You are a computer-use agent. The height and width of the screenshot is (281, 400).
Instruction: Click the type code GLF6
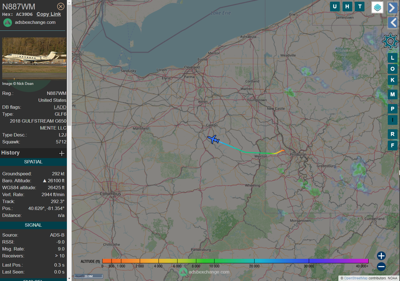pyautogui.click(x=61, y=114)
